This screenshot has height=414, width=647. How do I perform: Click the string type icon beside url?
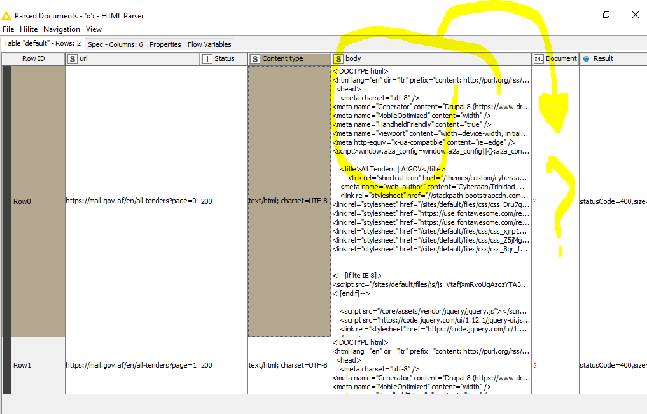click(x=73, y=59)
